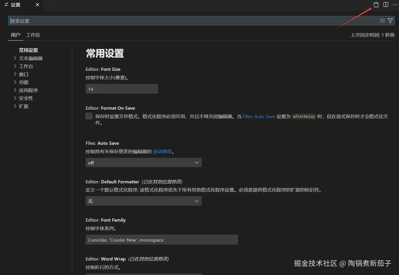Image resolution: width=399 pixels, height=275 pixels.
Task: Open the settings filter funnel icon
Action: point(390,21)
